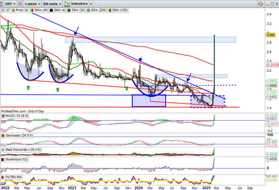The width and height of the screenshot is (279, 190).
Task: Open the ORY ticker dropdown
Action: [x=10, y=4]
